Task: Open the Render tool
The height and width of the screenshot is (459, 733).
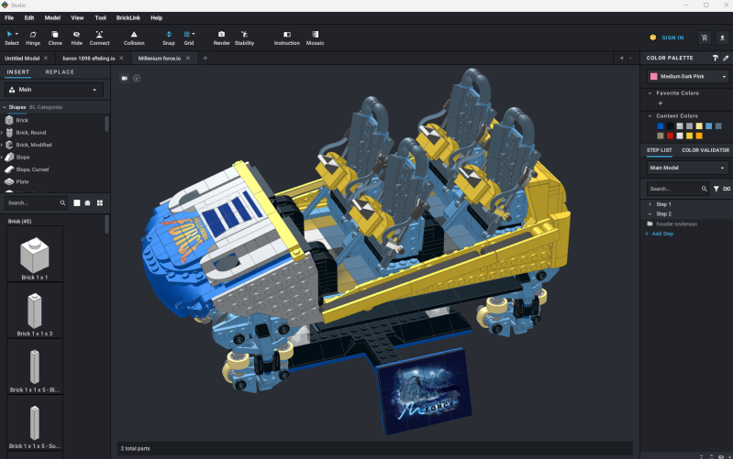Action: point(221,38)
